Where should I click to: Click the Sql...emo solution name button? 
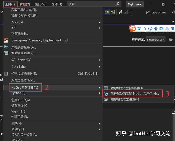pos(135,4)
